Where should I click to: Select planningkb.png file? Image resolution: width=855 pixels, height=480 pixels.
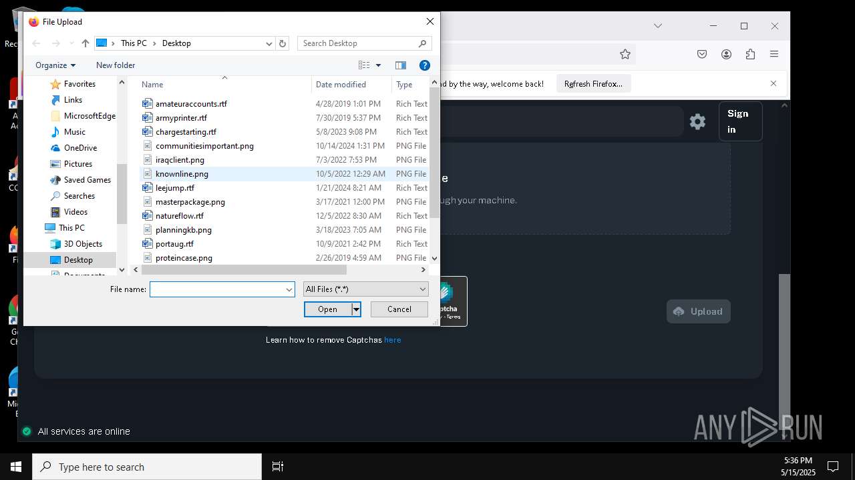click(x=184, y=230)
